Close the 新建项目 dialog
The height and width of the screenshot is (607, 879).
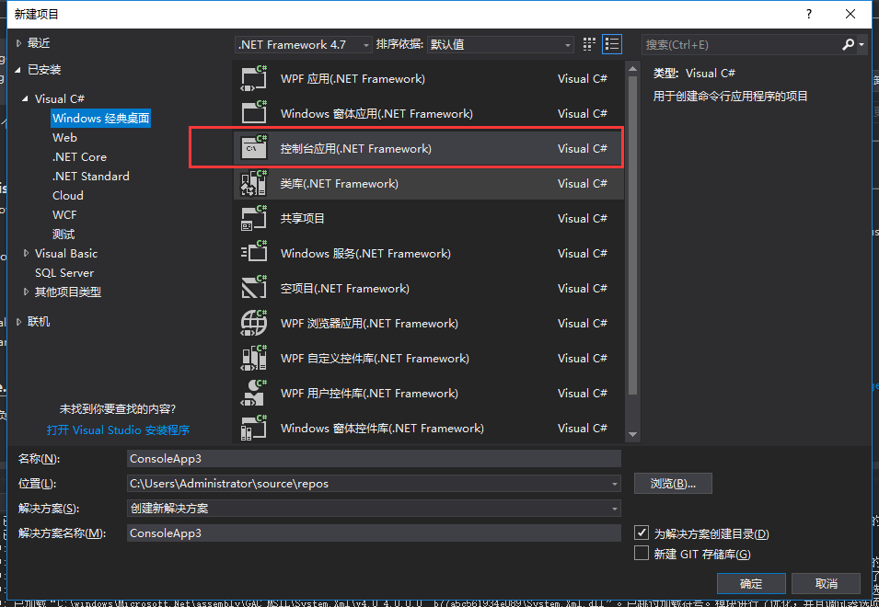850,14
